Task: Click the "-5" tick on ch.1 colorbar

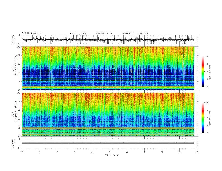Action: [x=207, y=72]
